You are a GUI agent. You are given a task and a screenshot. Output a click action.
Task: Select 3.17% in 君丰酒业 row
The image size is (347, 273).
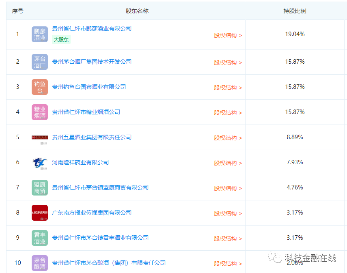pyautogui.click(x=295, y=238)
